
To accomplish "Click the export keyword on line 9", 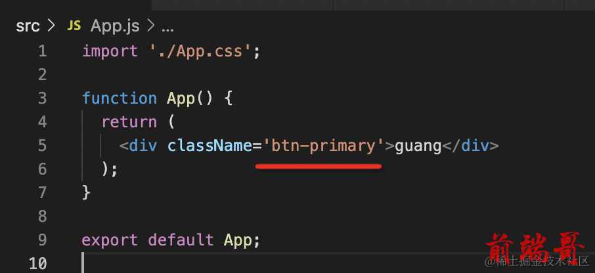I will 110,241.
